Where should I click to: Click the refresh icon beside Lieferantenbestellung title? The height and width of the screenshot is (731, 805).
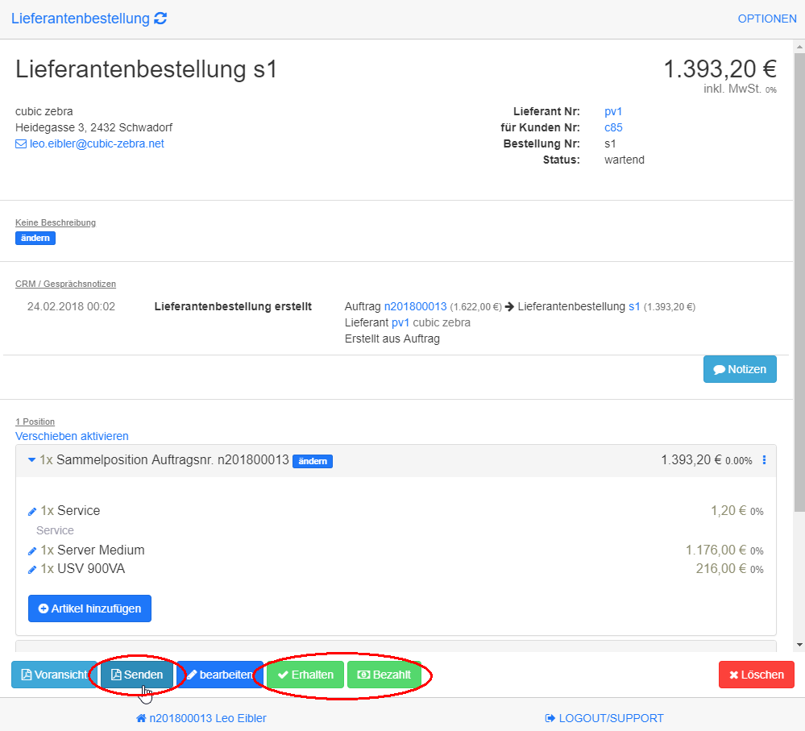coord(160,19)
